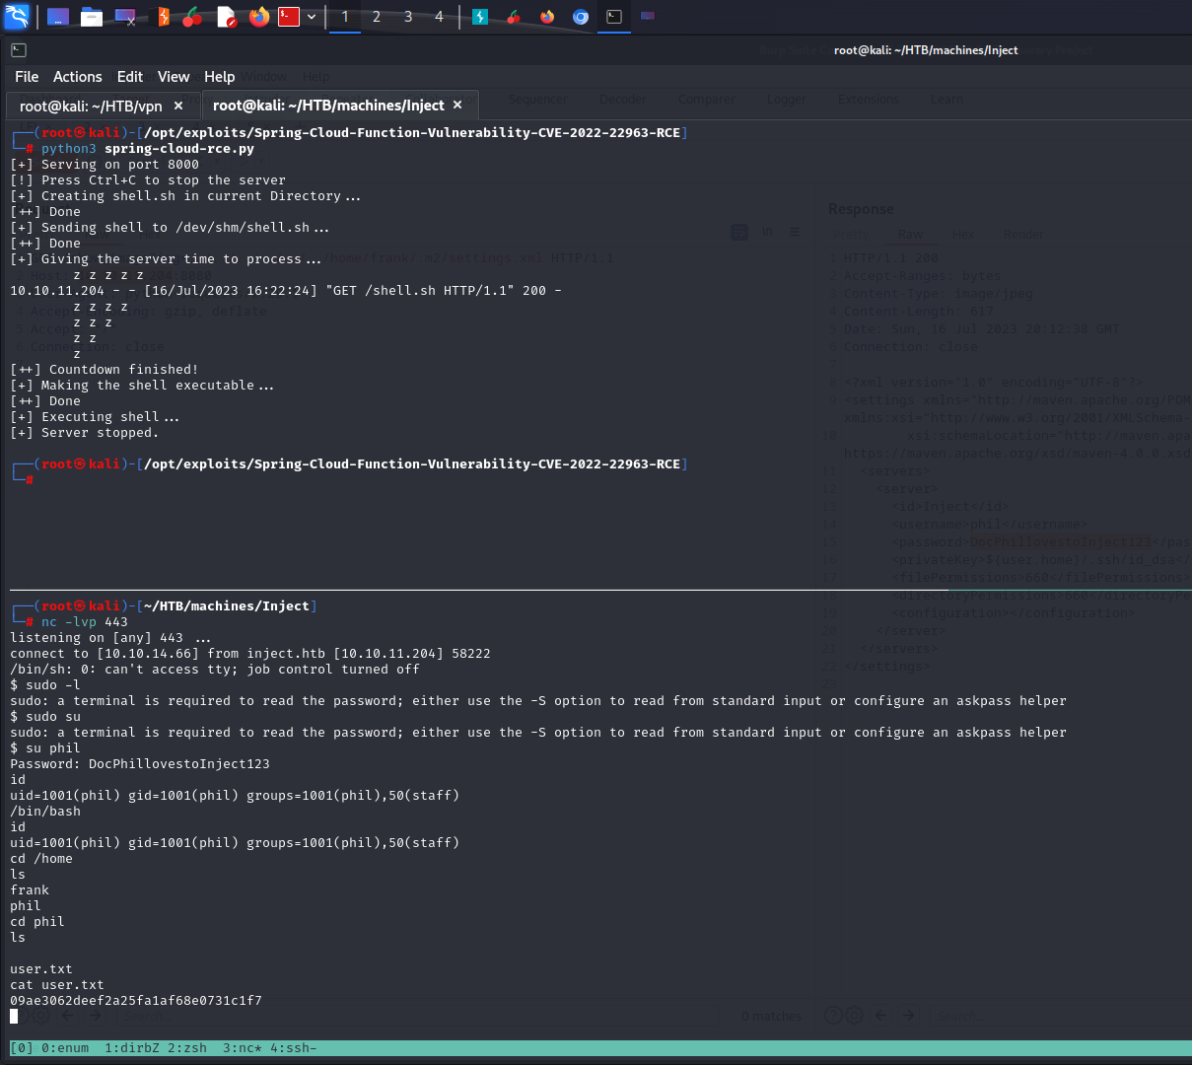Viewport: 1192px width, 1065px height.
Task: Select the root@kali: ~/HTB/machines/Inject tab
Action: [328, 106]
